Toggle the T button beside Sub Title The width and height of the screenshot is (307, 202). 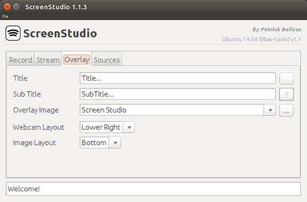tap(286, 94)
